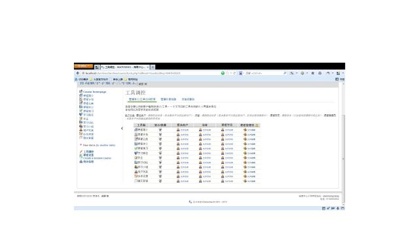Viewport: 419px width, 235px height.
Task: Toggle visibility eye in third tool row
Action: click(x=160, y=139)
